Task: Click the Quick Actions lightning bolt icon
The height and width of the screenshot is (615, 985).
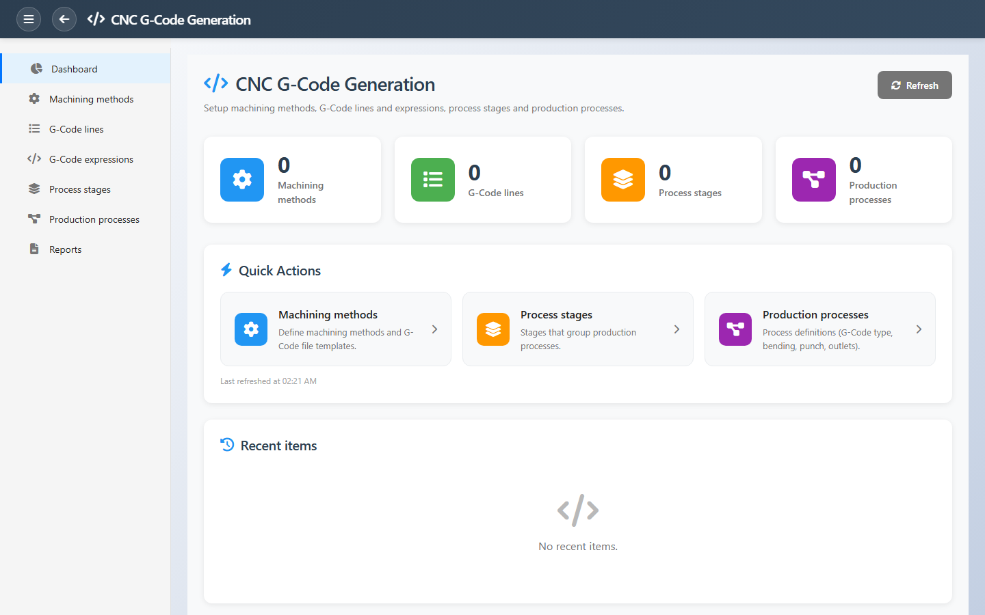Action: pyautogui.click(x=226, y=270)
